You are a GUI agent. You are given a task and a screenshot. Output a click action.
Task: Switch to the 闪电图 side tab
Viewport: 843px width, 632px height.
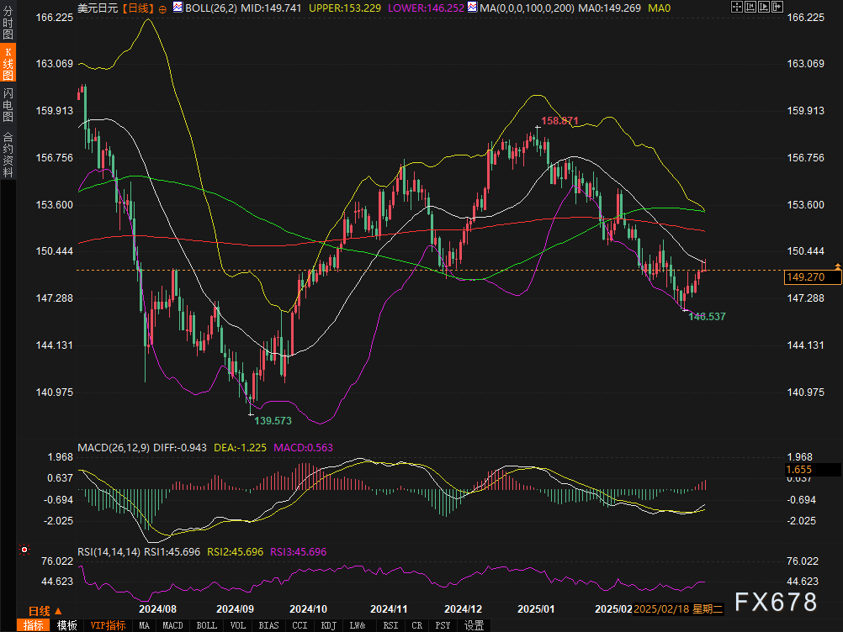8,103
